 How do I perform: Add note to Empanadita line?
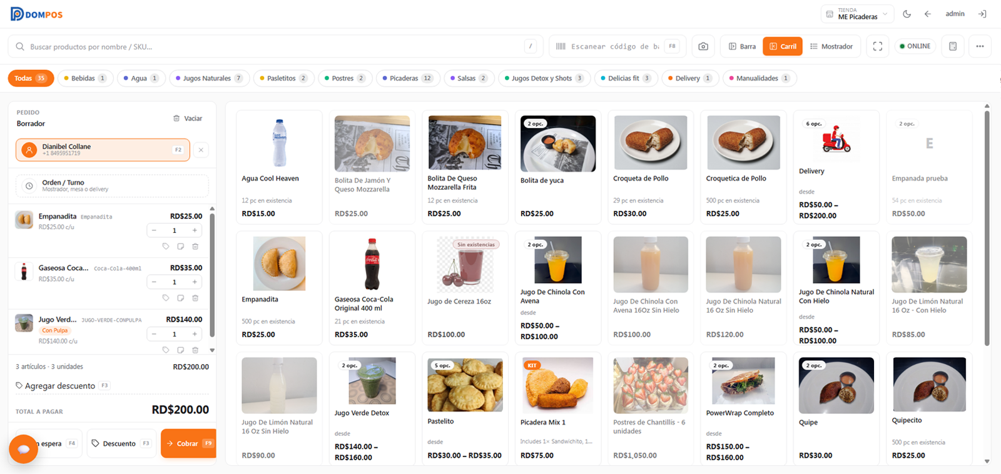180,246
